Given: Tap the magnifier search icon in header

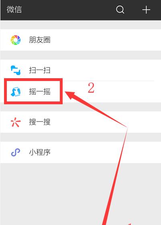Looking at the screenshot, I should (120, 10).
